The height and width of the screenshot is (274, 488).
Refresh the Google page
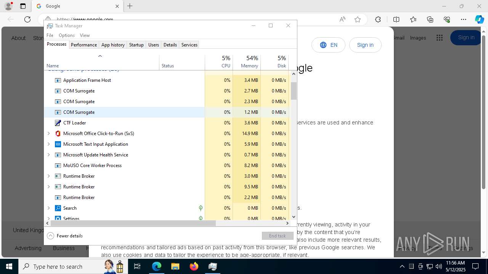(x=27, y=19)
